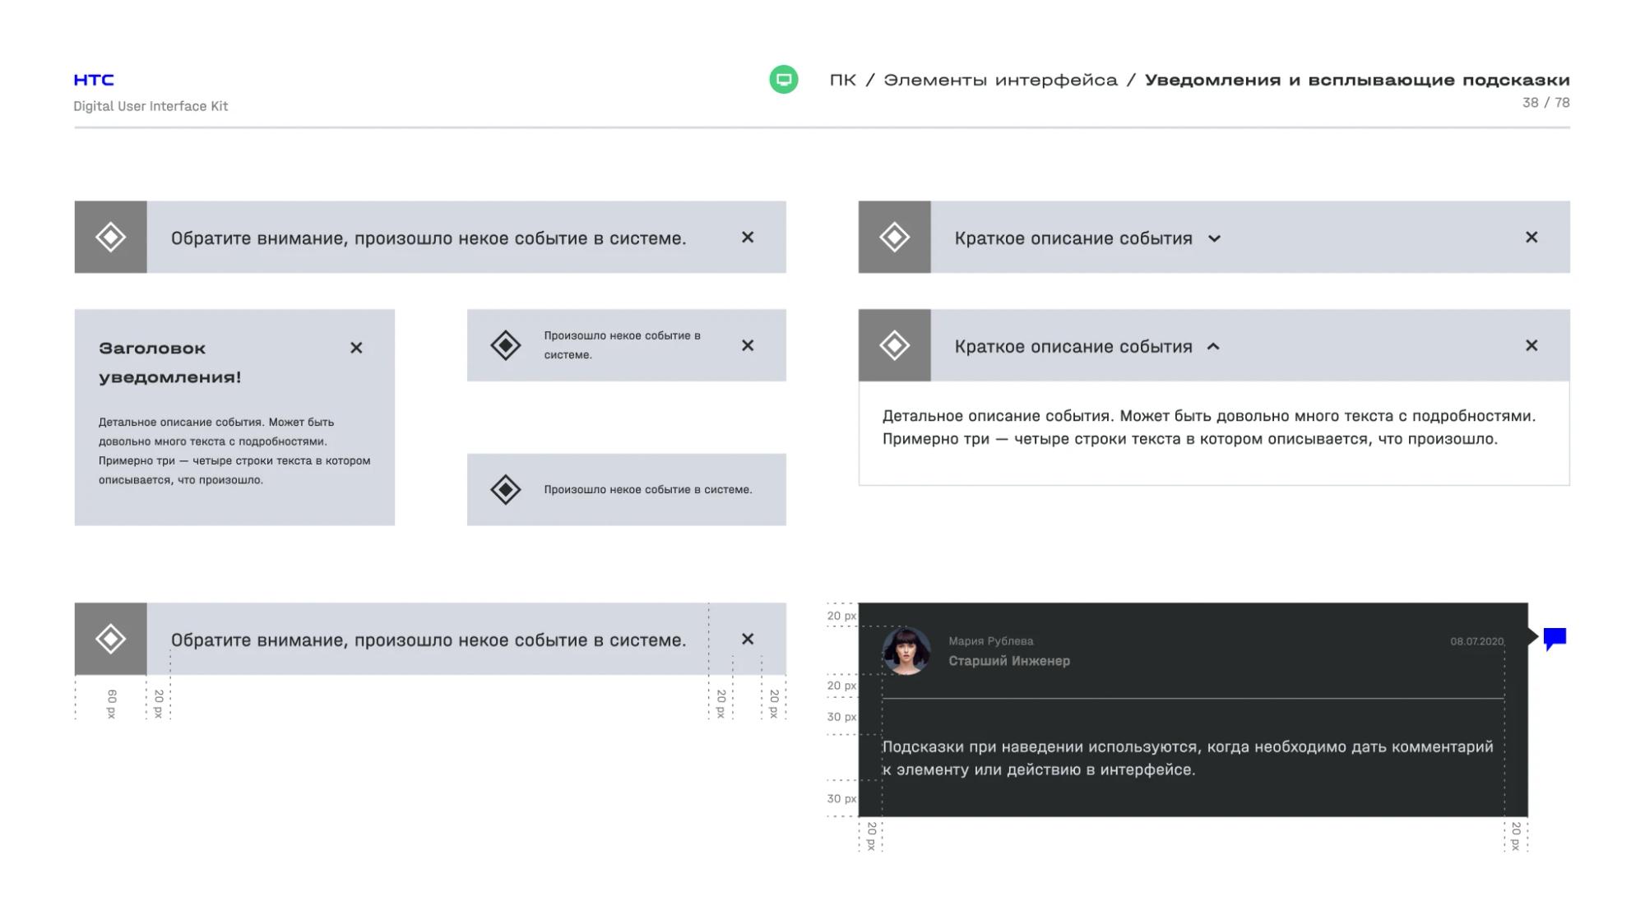Click the one-line text 'Произошло некое событие в системе.'
Image resolution: width=1645 pixels, height=924 pixels.
pos(648,490)
